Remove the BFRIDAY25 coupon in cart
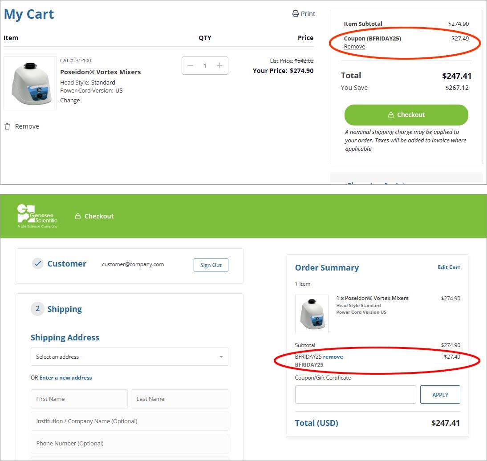Screen dimensions: 487x461 click(x=354, y=47)
